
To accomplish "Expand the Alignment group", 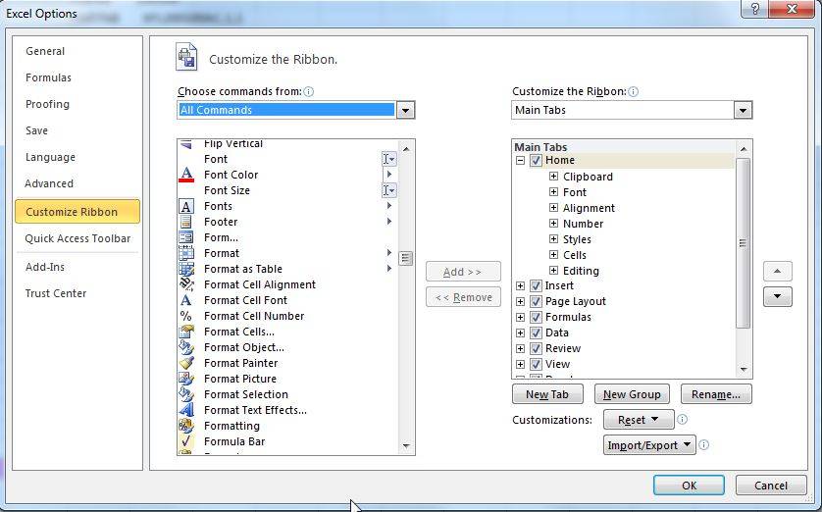I will click(553, 208).
